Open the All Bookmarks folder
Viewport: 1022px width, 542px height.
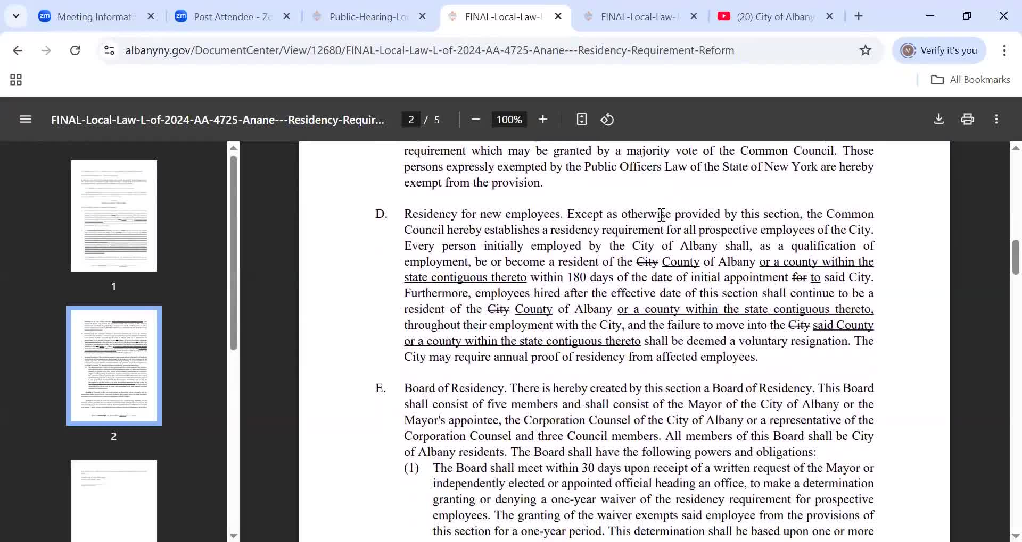970,80
